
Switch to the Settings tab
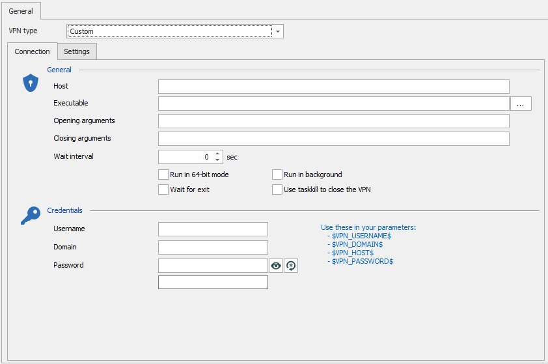tap(77, 51)
